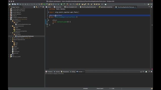Click the Open Type toolbar icon
The width and height of the screenshot is (161, 90).
pos(83,4)
